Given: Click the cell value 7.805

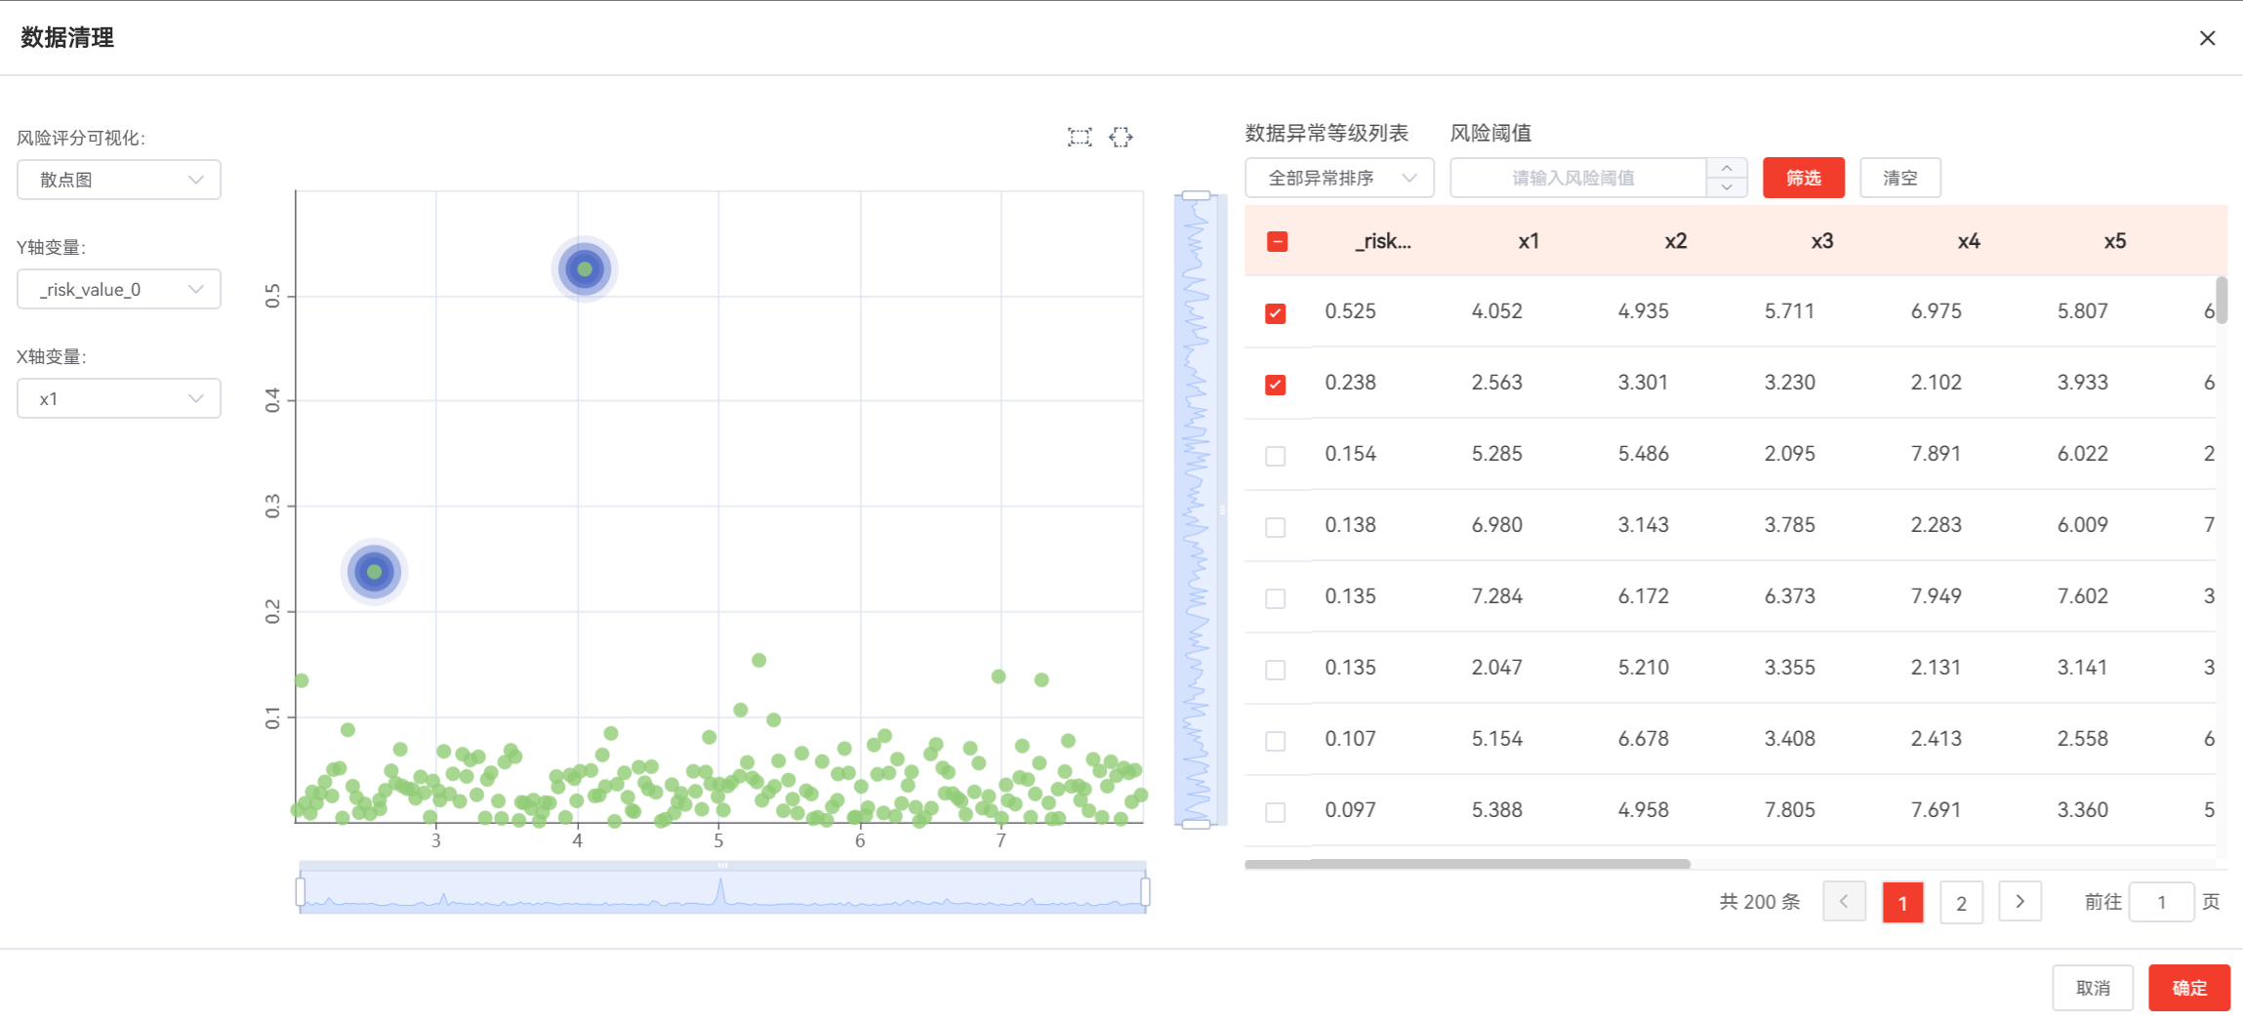Looking at the screenshot, I should [x=1789, y=810].
